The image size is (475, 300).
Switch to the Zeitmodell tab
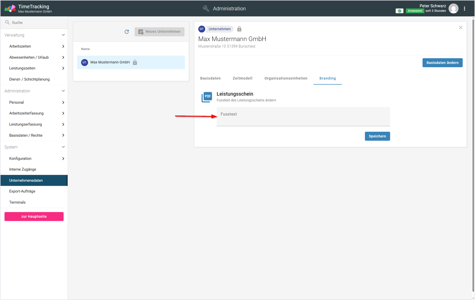click(242, 78)
